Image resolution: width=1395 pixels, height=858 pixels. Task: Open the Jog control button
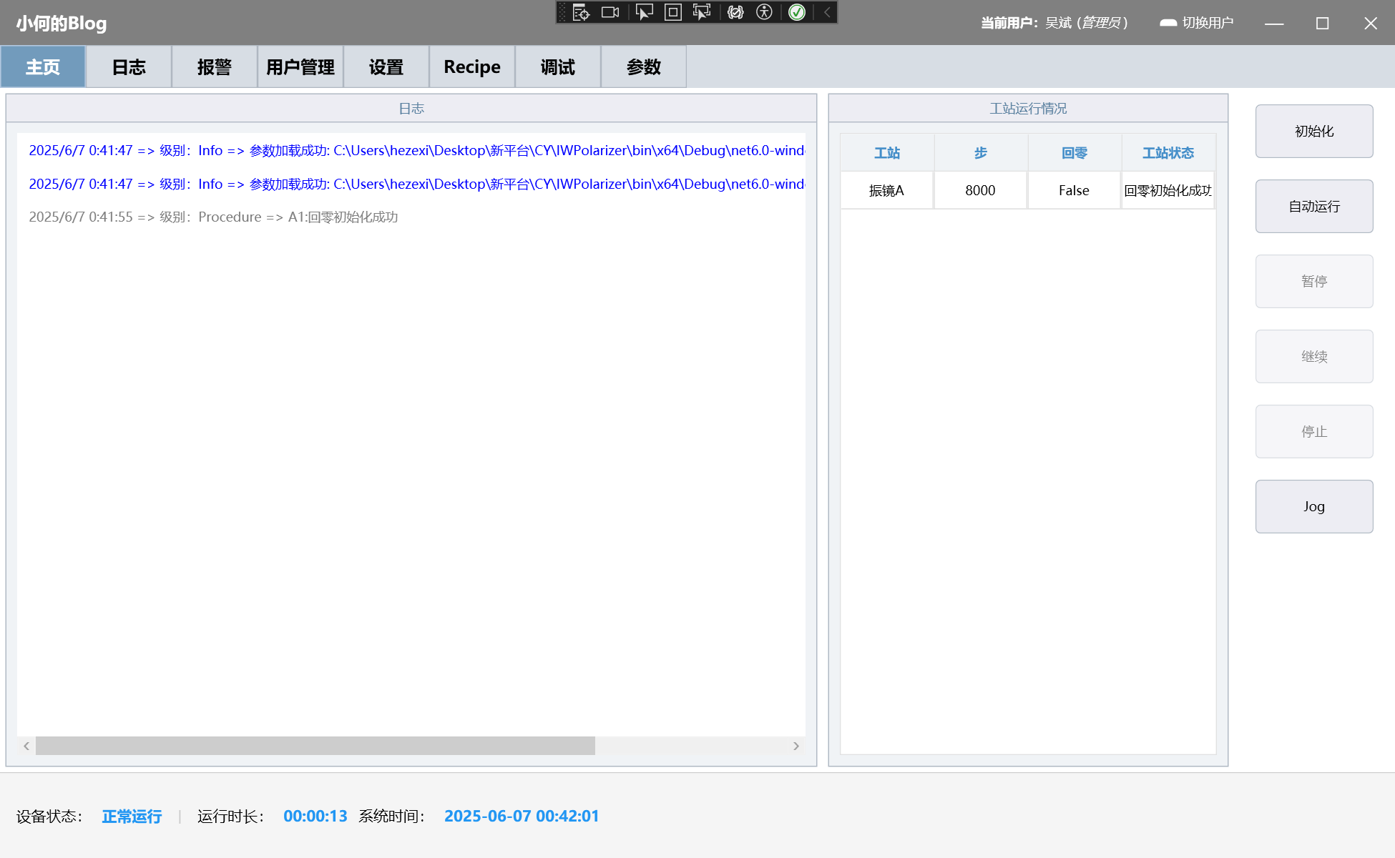pyautogui.click(x=1313, y=507)
